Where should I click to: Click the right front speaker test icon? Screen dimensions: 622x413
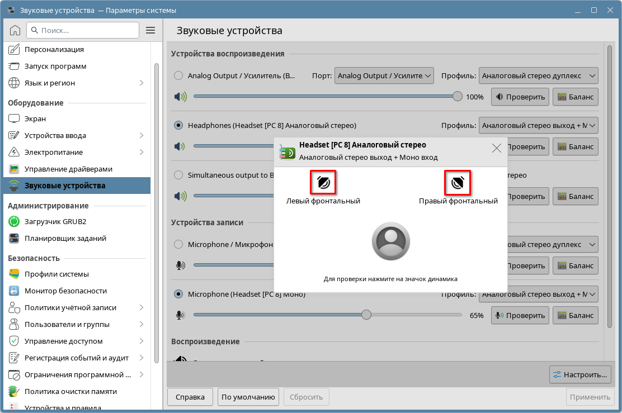point(458,183)
